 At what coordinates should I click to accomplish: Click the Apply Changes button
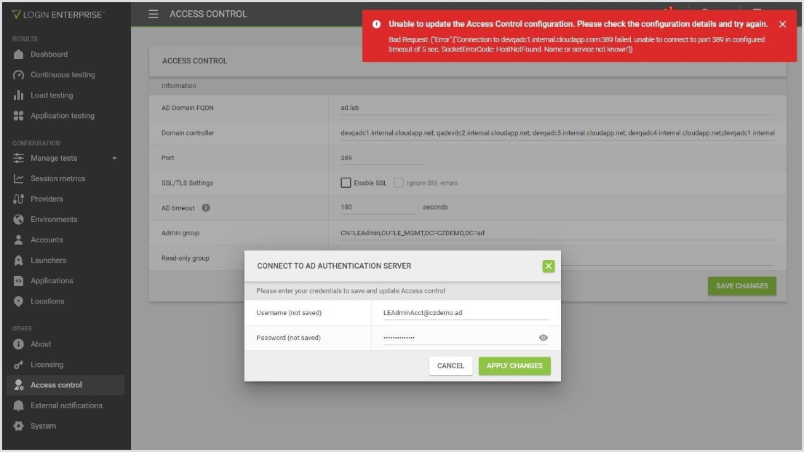pyautogui.click(x=514, y=365)
